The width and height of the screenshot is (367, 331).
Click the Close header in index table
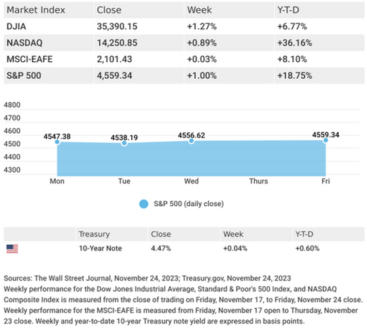[109, 10]
